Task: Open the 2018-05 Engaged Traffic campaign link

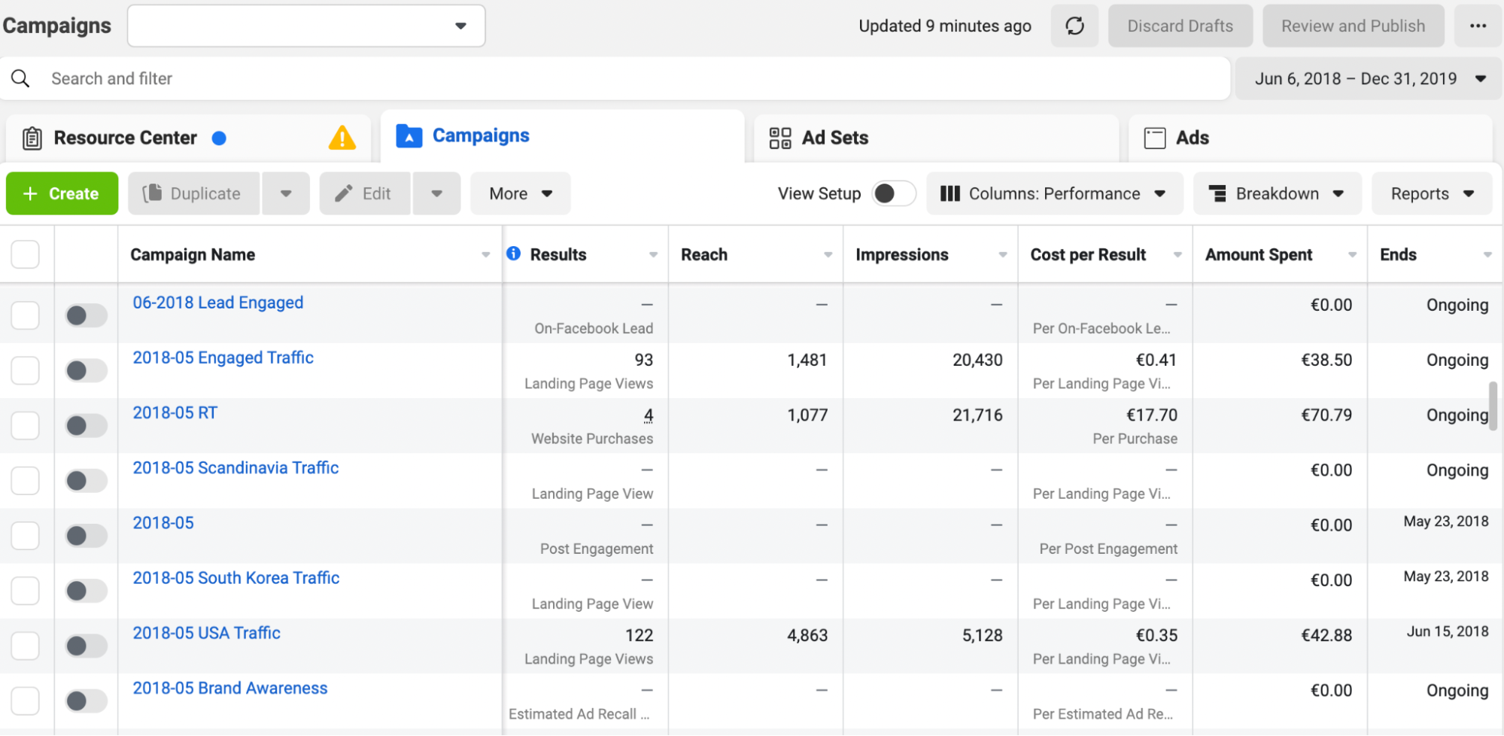Action: (x=223, y=357)
